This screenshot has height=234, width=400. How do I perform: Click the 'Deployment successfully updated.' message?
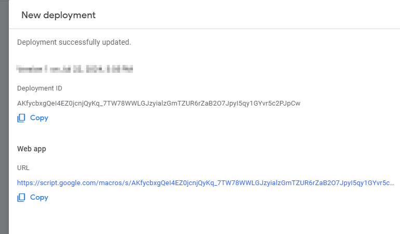click(74, 42)
